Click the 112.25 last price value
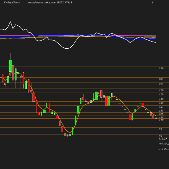 click(163, 139)
